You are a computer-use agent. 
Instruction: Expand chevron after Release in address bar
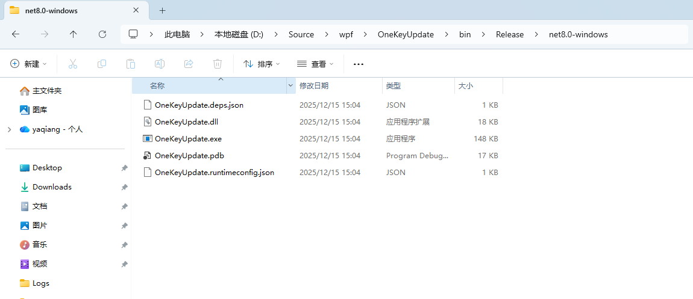536,34
